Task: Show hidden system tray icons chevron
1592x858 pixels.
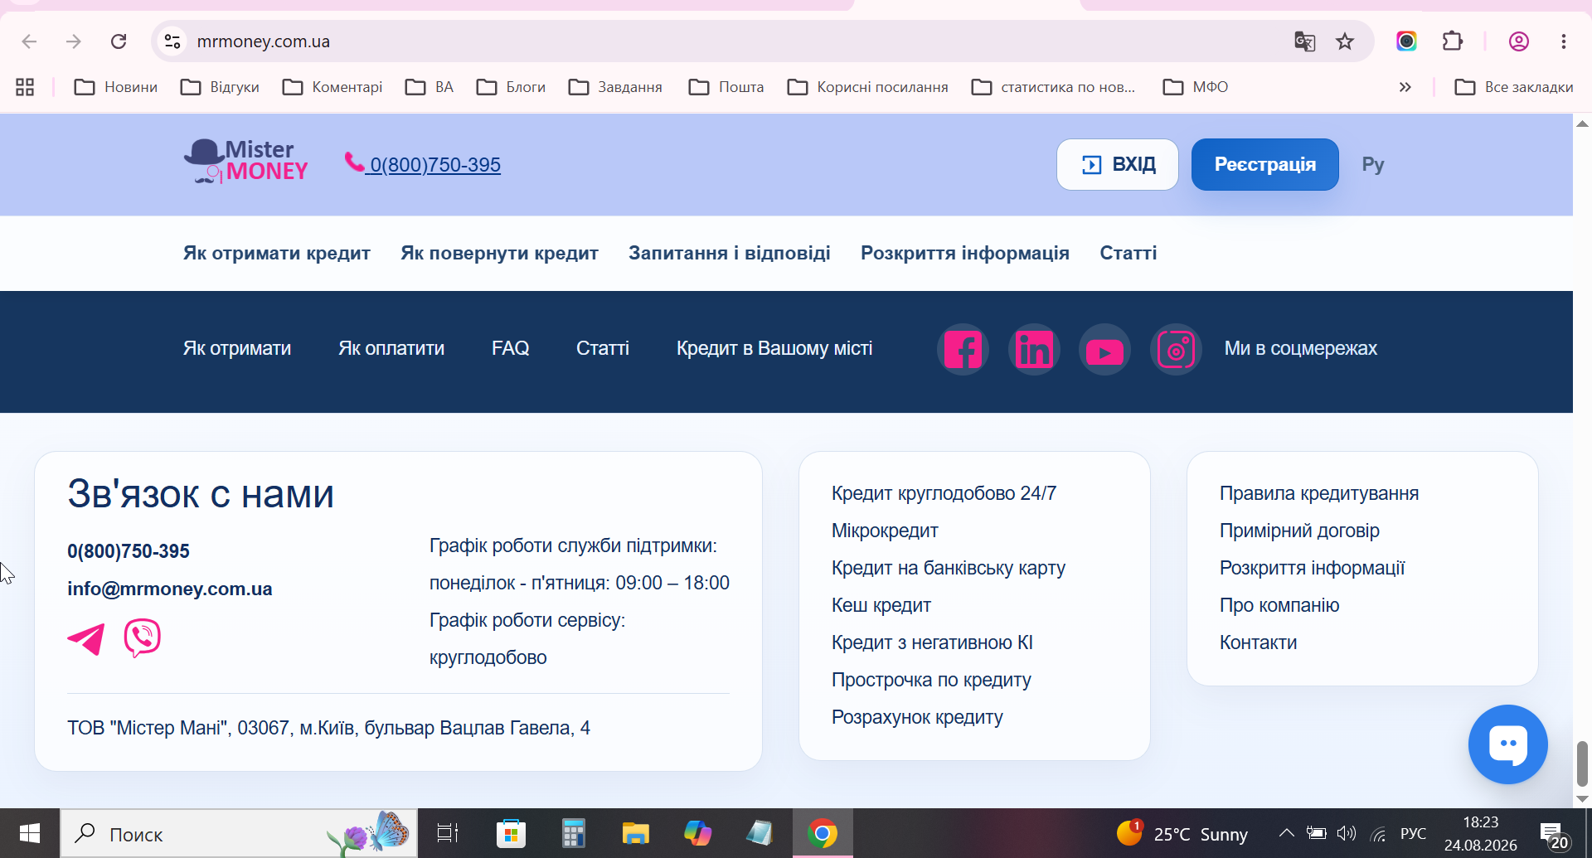Action: [x=1286, y=833]
